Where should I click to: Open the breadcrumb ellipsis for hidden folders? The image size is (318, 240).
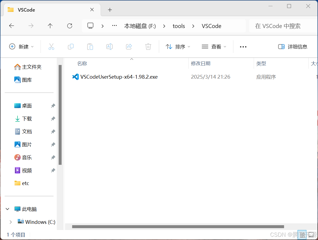click(x=114, y=26)
